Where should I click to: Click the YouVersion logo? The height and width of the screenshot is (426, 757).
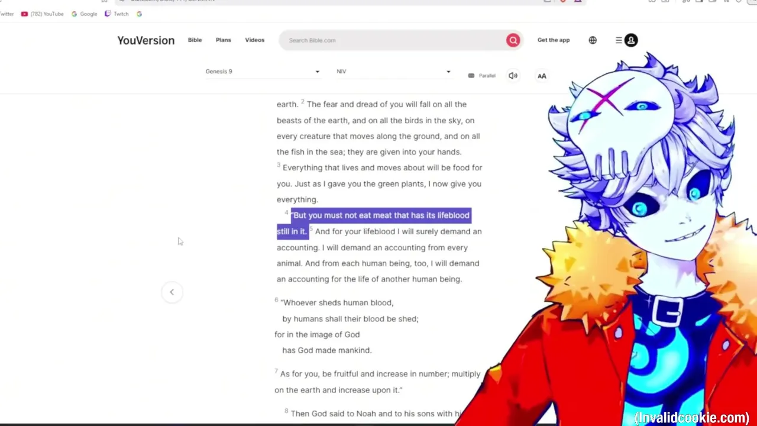click(x=145, y=40)
